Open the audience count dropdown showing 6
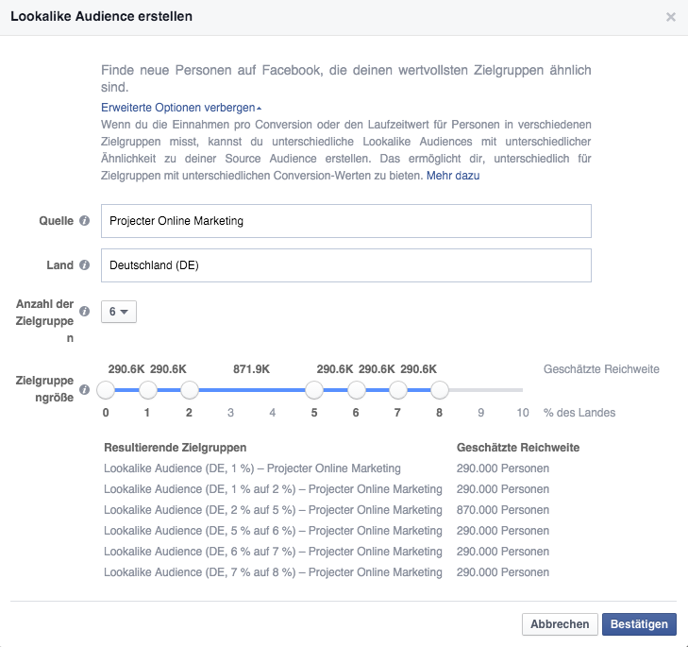 click(119, 312)
